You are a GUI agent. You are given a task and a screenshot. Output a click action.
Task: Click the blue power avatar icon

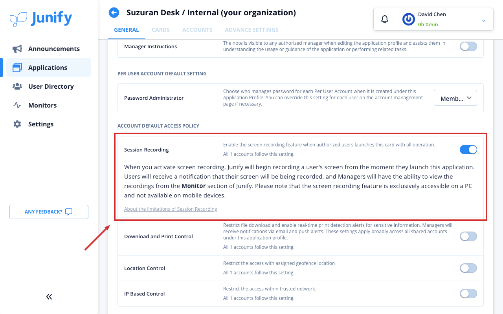[x=409, y=19]
